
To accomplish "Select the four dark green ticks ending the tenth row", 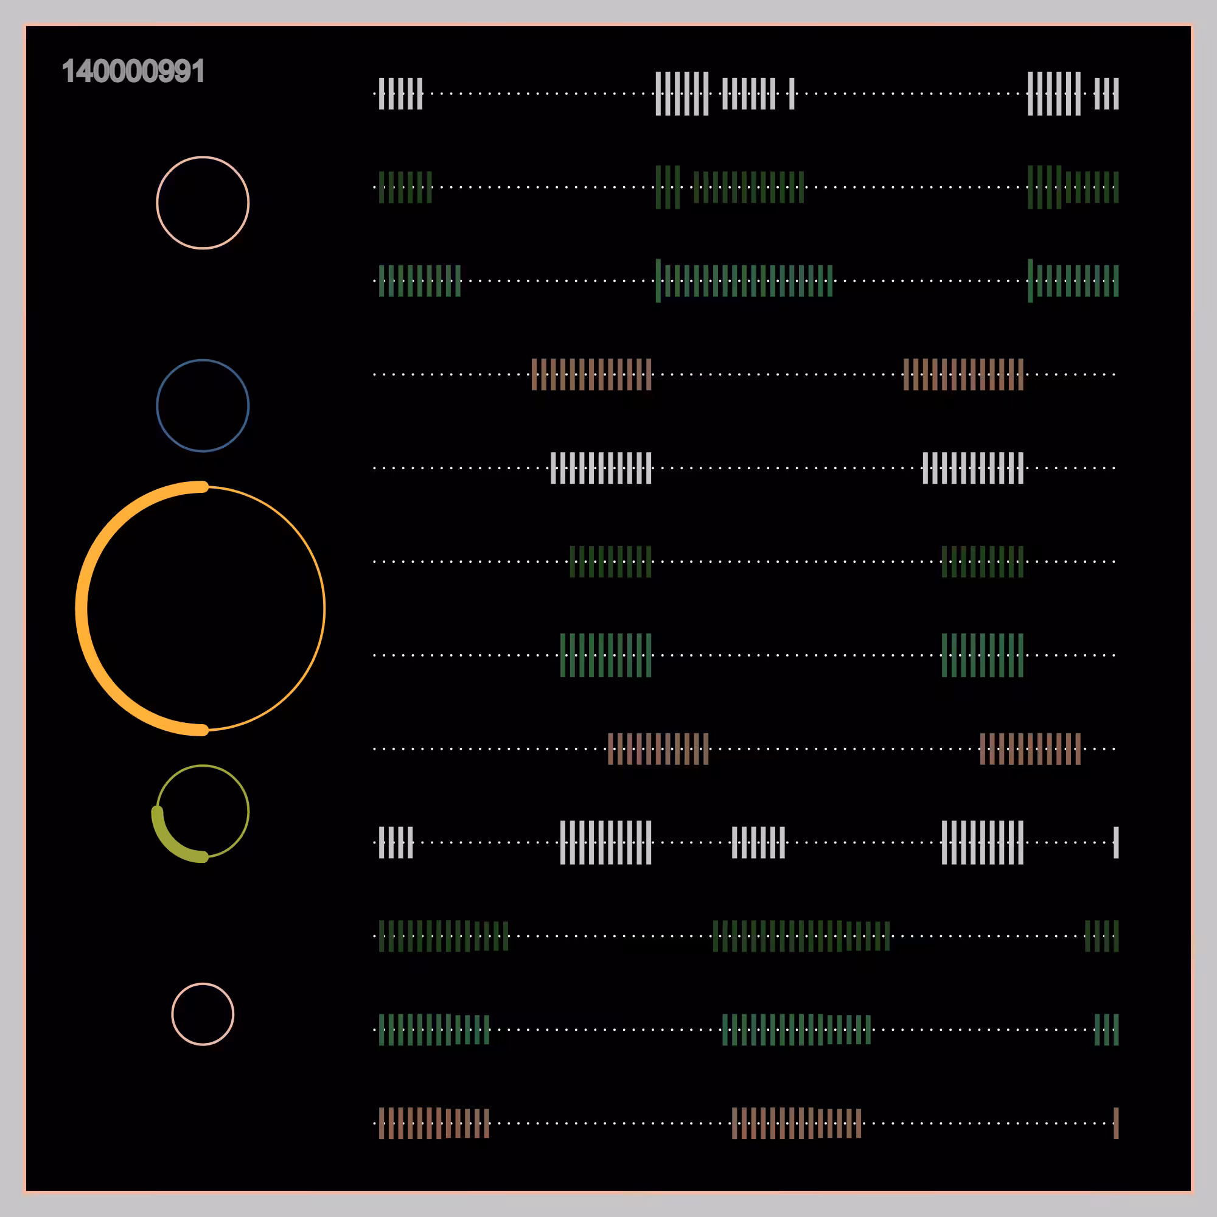I will click(1102, 936).
